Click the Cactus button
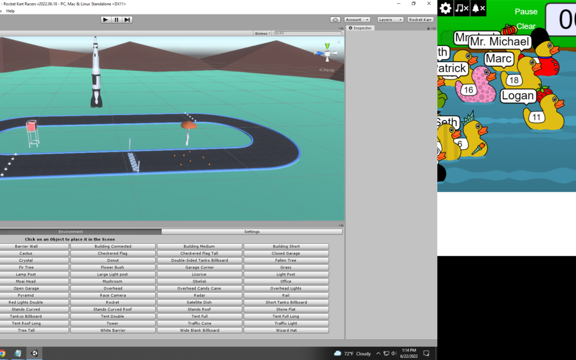 point(34,253)
